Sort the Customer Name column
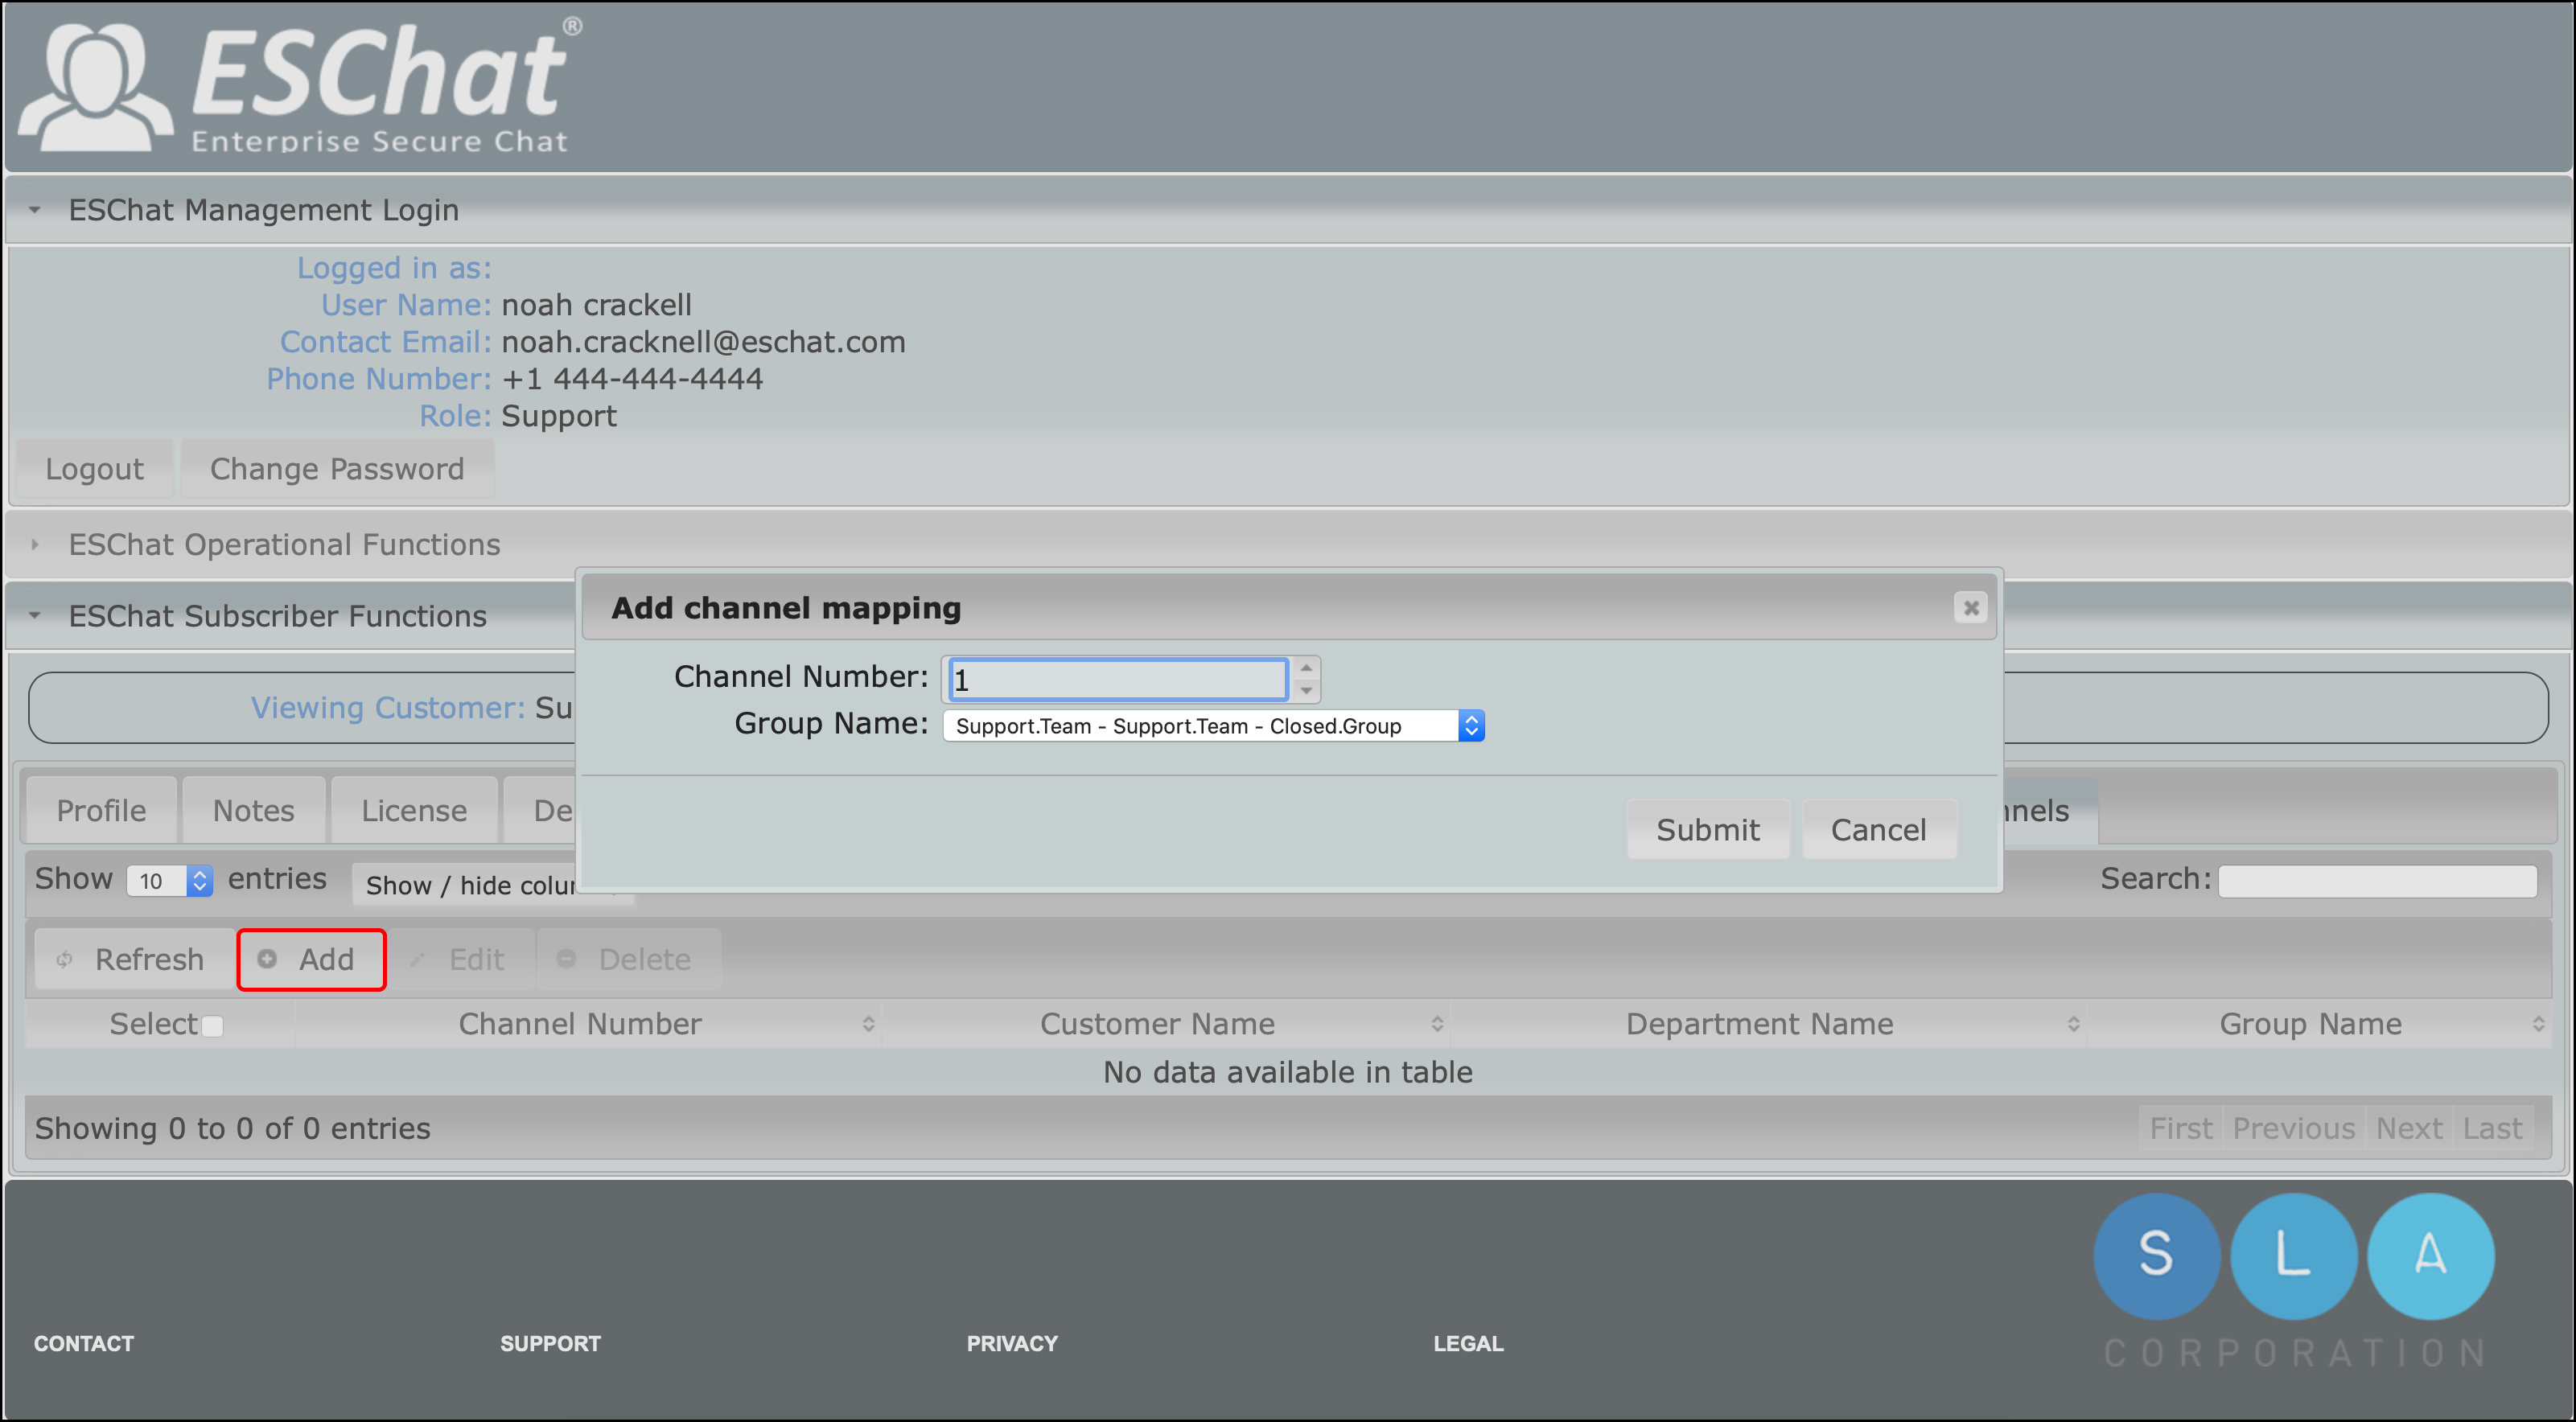This screenshot has height=1422, width=2576. coord(1438,1023)
